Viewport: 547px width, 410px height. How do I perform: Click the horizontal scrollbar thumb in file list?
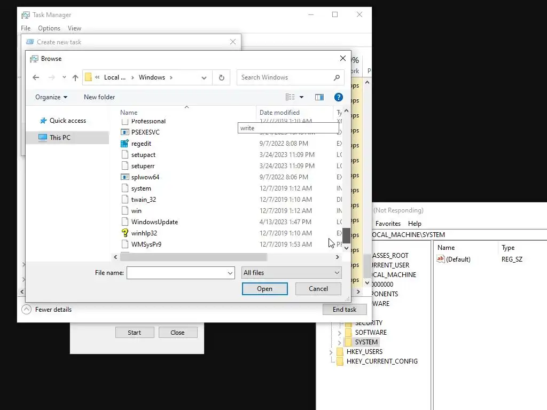coord(193,257)
